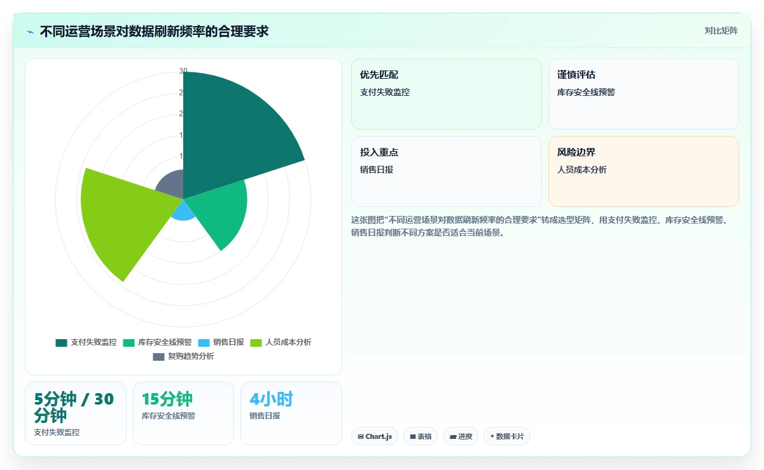Select the 4小时 stat card

coord(291,413)
